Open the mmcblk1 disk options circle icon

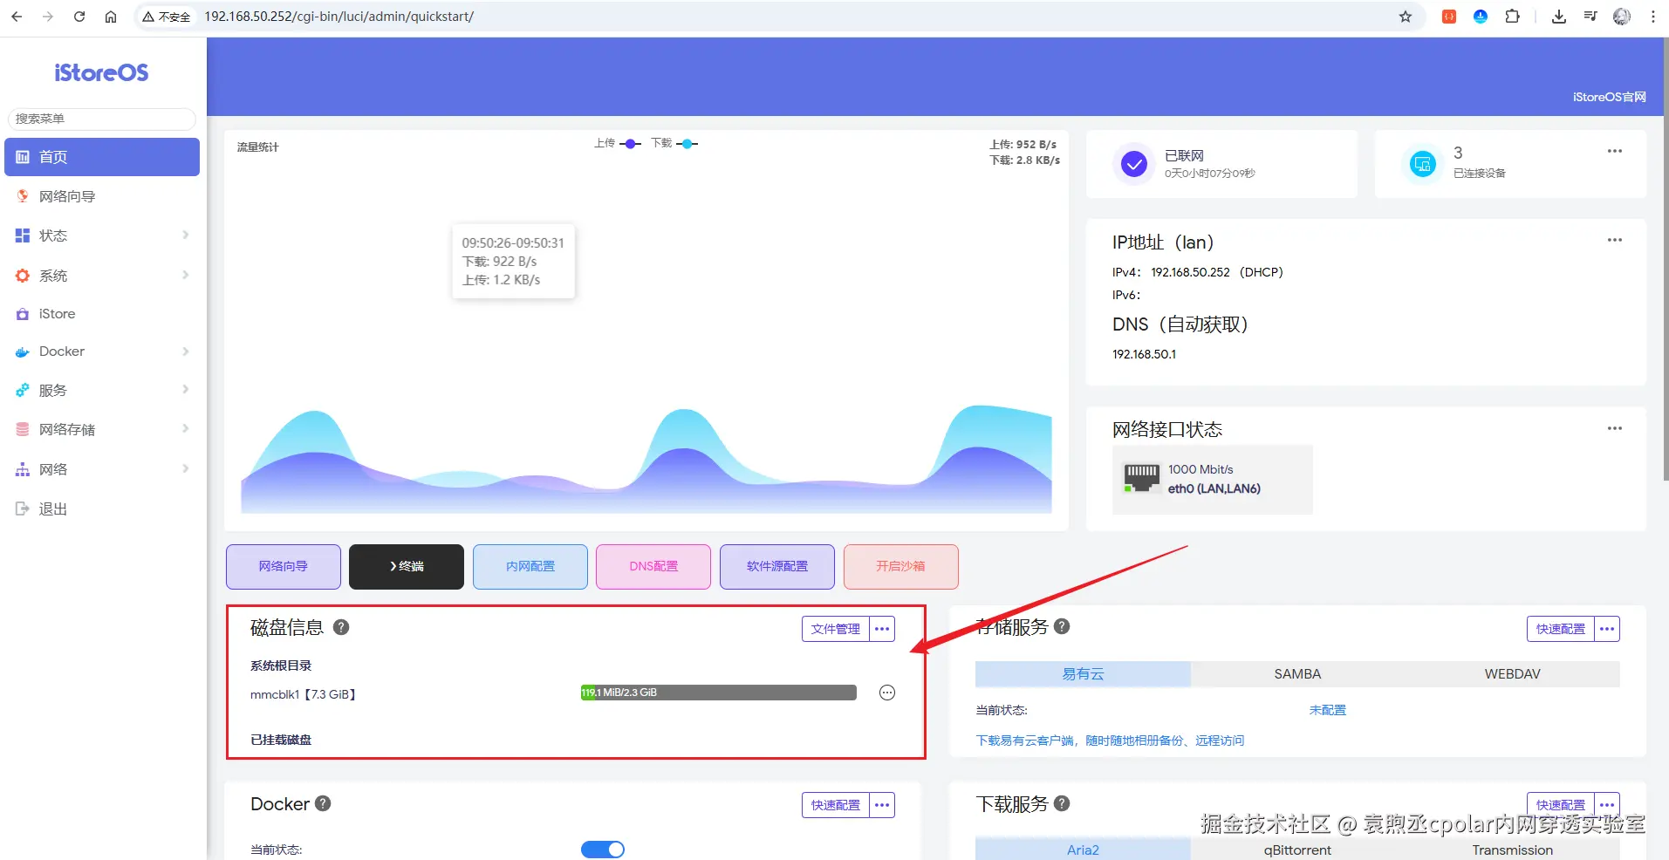click(x=887, y=693)
